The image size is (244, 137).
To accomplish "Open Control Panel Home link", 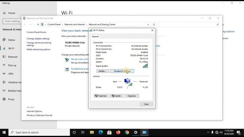I will (36, 32).
